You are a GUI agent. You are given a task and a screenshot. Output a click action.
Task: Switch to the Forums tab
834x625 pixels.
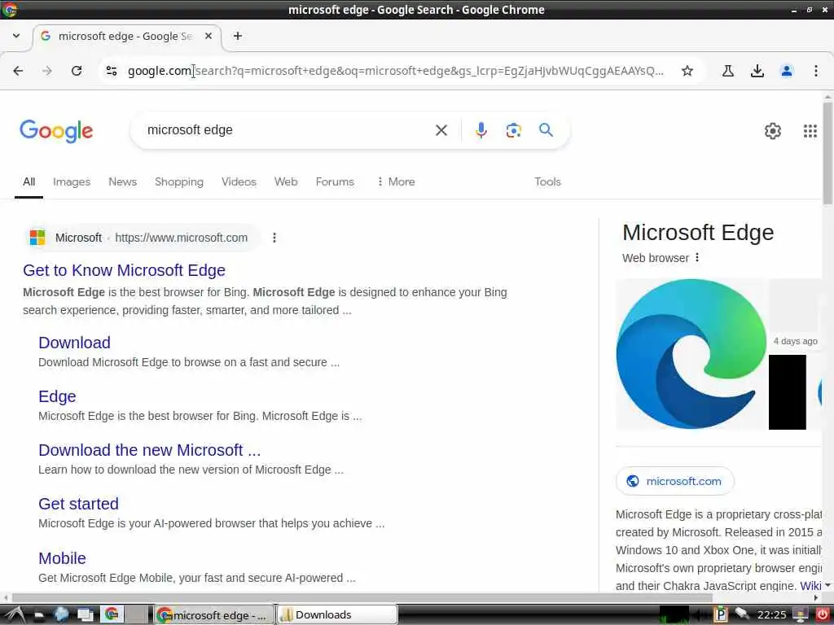335,181
